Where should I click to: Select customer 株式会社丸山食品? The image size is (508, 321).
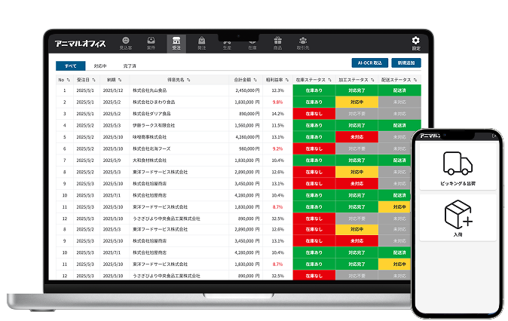(150, 90)
